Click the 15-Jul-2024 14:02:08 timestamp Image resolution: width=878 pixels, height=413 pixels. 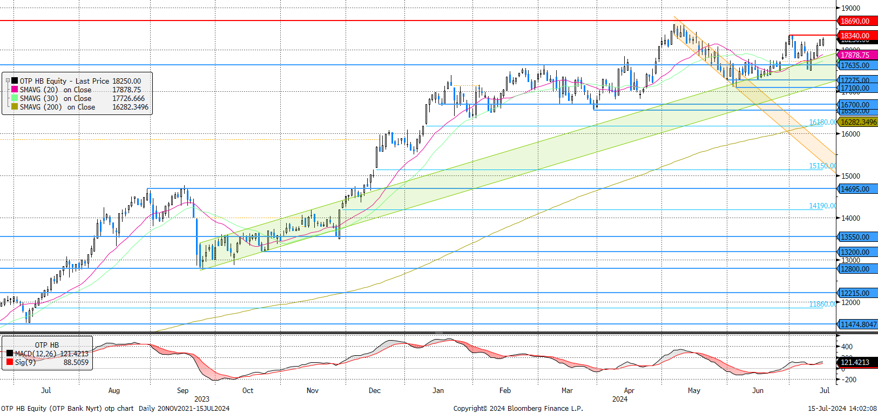[x=842, y=408]
